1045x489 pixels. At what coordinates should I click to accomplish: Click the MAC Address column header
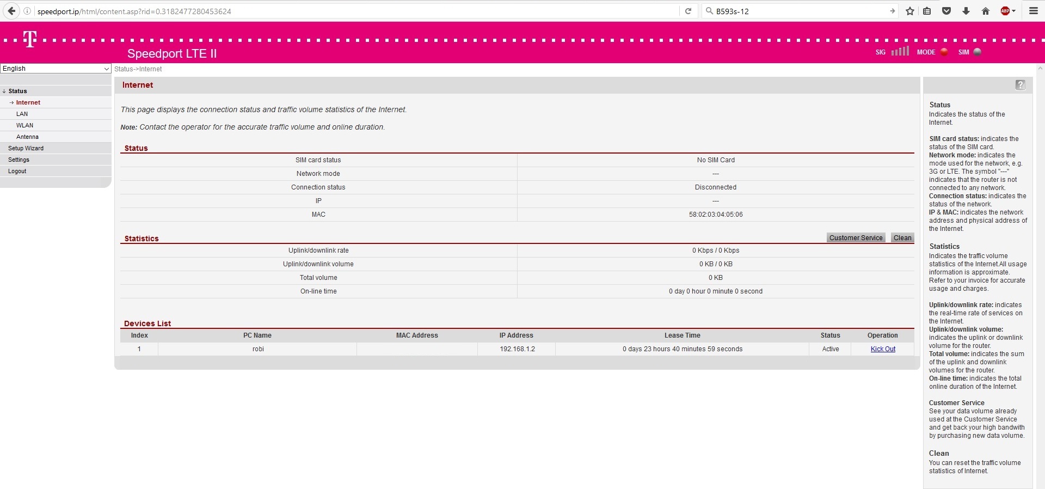coord(417,335)
